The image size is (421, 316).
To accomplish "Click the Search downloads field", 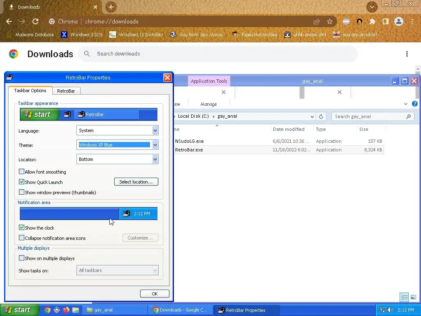I will [218, 54].
